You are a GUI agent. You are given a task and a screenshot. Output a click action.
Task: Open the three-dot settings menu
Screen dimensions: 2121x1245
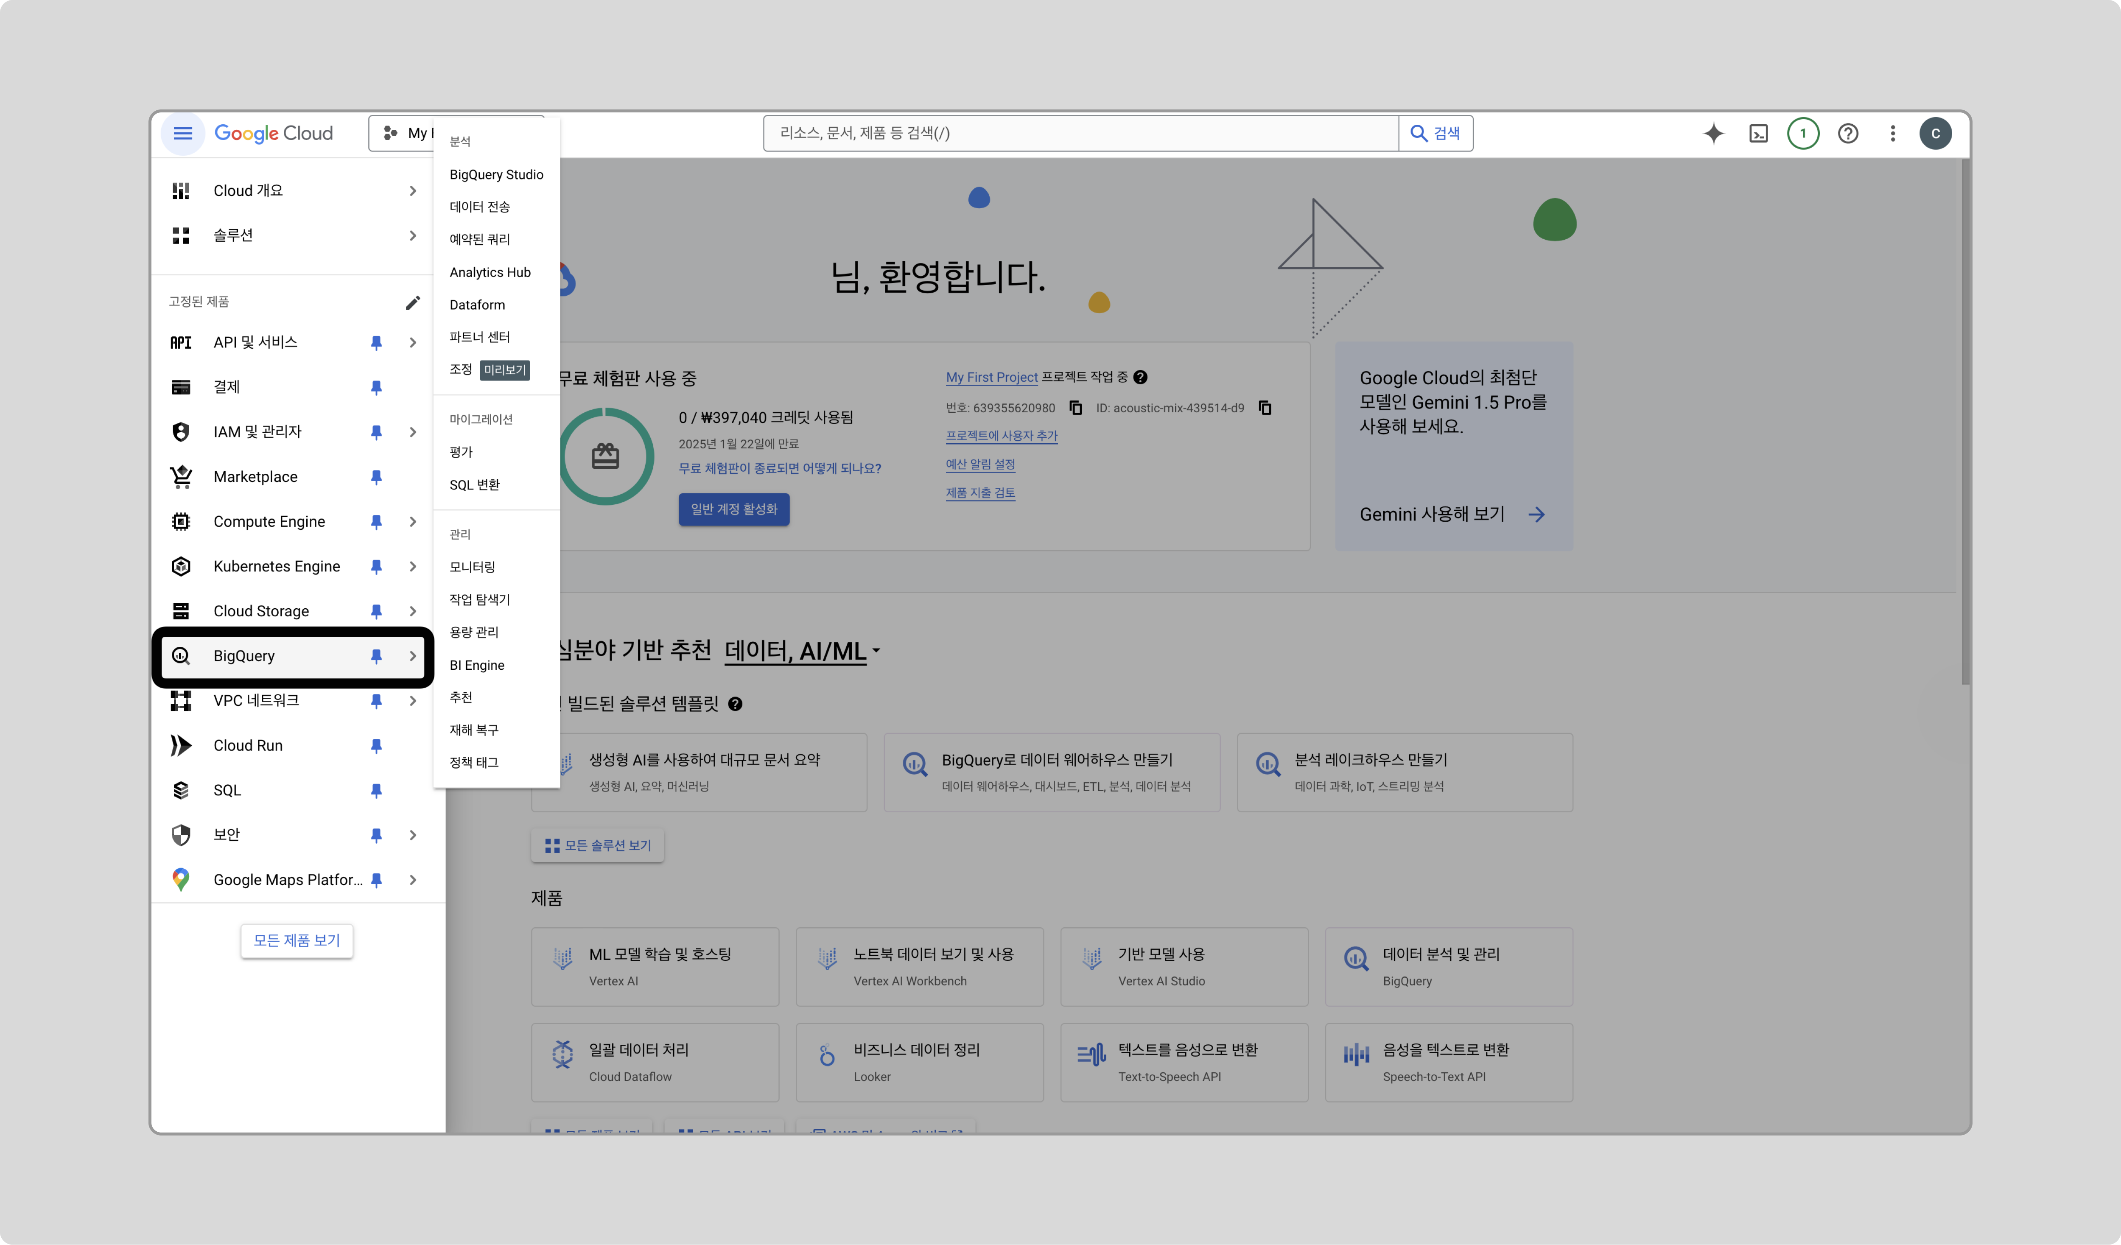point(1892,133)
